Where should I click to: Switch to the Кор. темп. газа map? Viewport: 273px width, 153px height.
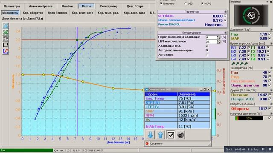[x=82, y=13]
